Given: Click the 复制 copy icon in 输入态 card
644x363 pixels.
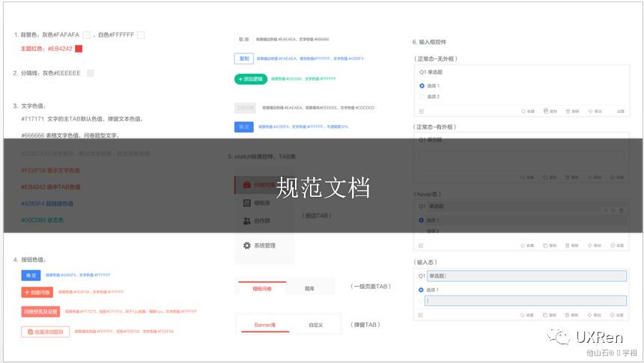Looking at the screenshot, I should pyautogui.click(x=545, y=315).
